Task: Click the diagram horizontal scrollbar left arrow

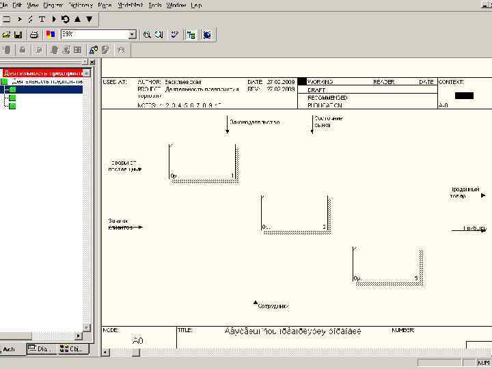Action: 106,353
